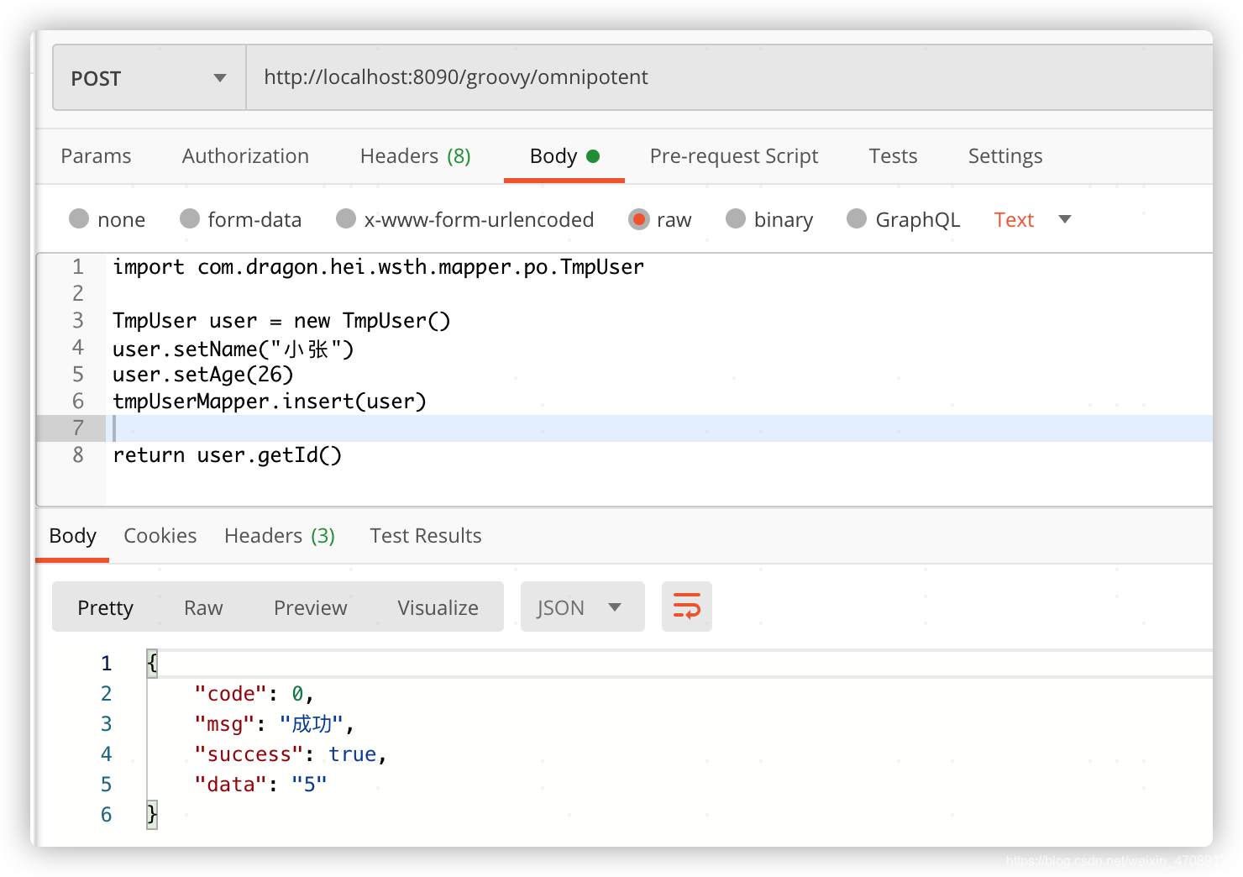Open the POST method dropdown
Screen dimensions: 1243x877
pyautogui.click(x=149, y=78)
